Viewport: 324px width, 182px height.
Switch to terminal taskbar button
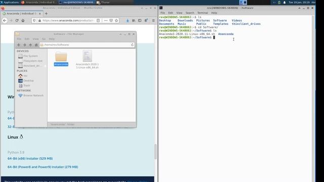(x=76, y=2)
